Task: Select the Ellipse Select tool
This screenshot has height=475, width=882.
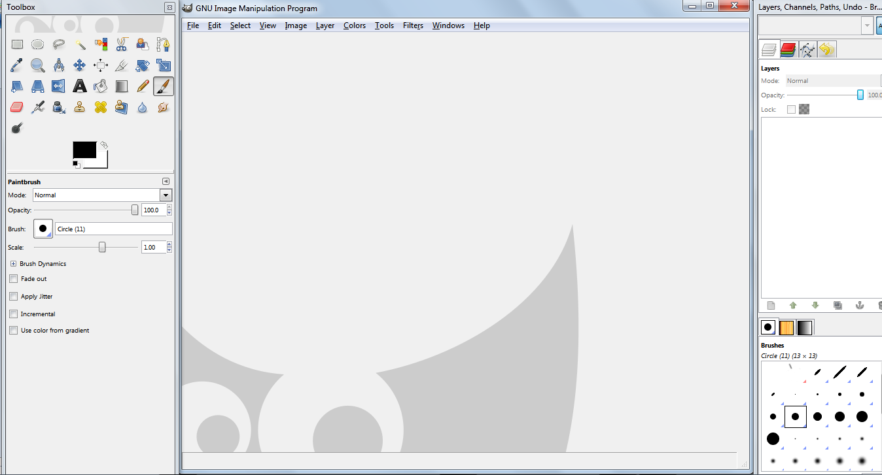Action: coord(38,44)
